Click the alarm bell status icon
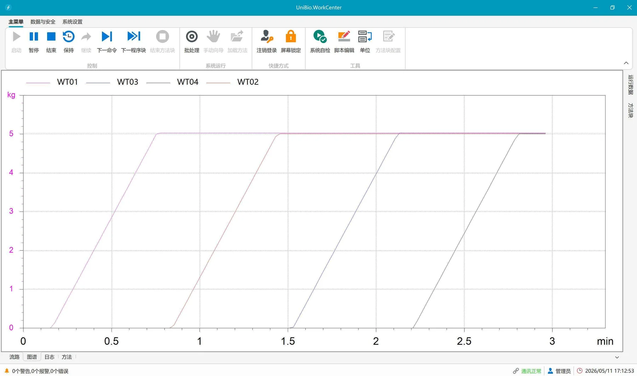 (7, 371)
